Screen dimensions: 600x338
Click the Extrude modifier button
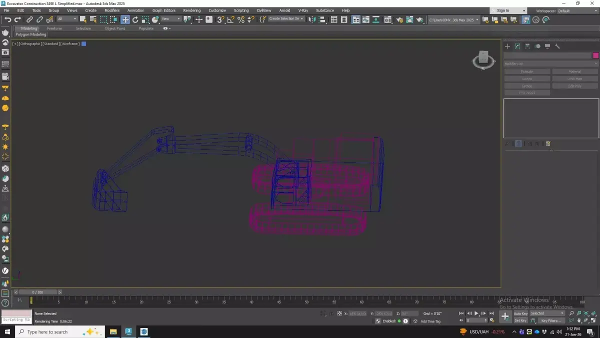[x=527, y=72]
